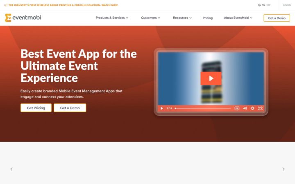Switch language to DE
The image size is (295, 184).
(x=269, y=5)
